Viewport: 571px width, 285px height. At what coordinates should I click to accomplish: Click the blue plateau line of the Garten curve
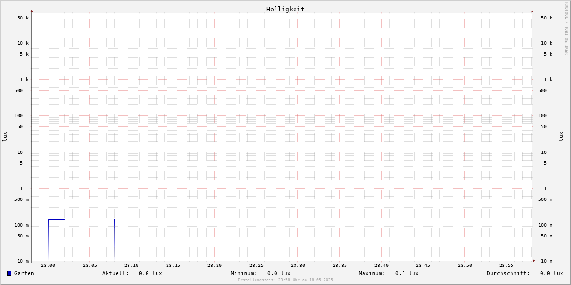point(81,219)
